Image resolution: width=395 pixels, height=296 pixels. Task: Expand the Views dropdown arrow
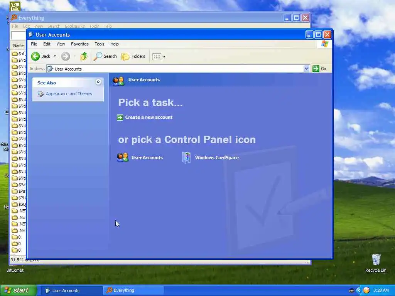tap(164, 57)
